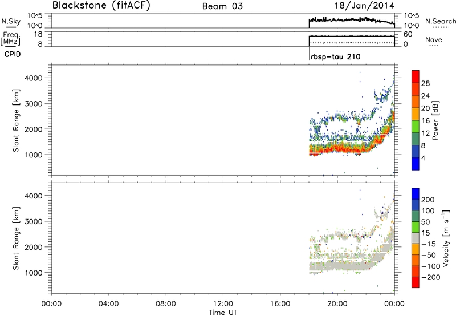
Task: Click the red segment of the power colorbar
Action: pos(416,77)
